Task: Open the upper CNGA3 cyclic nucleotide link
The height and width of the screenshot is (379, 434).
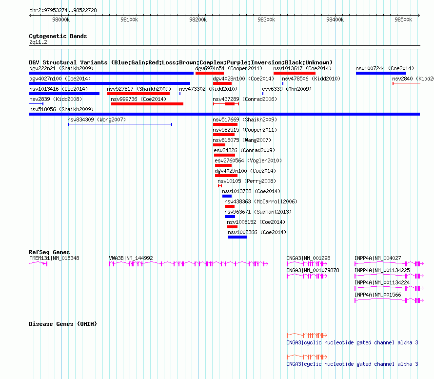Action: 352,343
